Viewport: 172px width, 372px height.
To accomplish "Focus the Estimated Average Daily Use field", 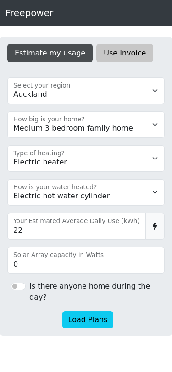I will (x=77, y=226).
